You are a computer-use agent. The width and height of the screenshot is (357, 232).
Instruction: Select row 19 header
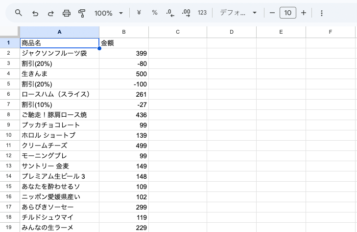[9, 227]
